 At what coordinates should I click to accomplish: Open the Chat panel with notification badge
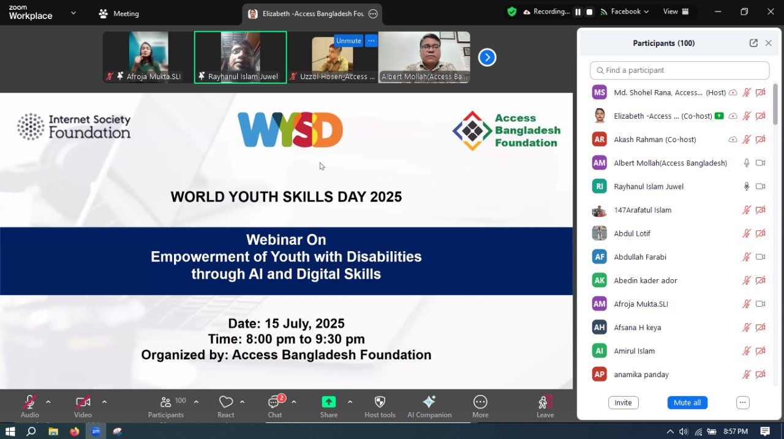click(274, 402)
